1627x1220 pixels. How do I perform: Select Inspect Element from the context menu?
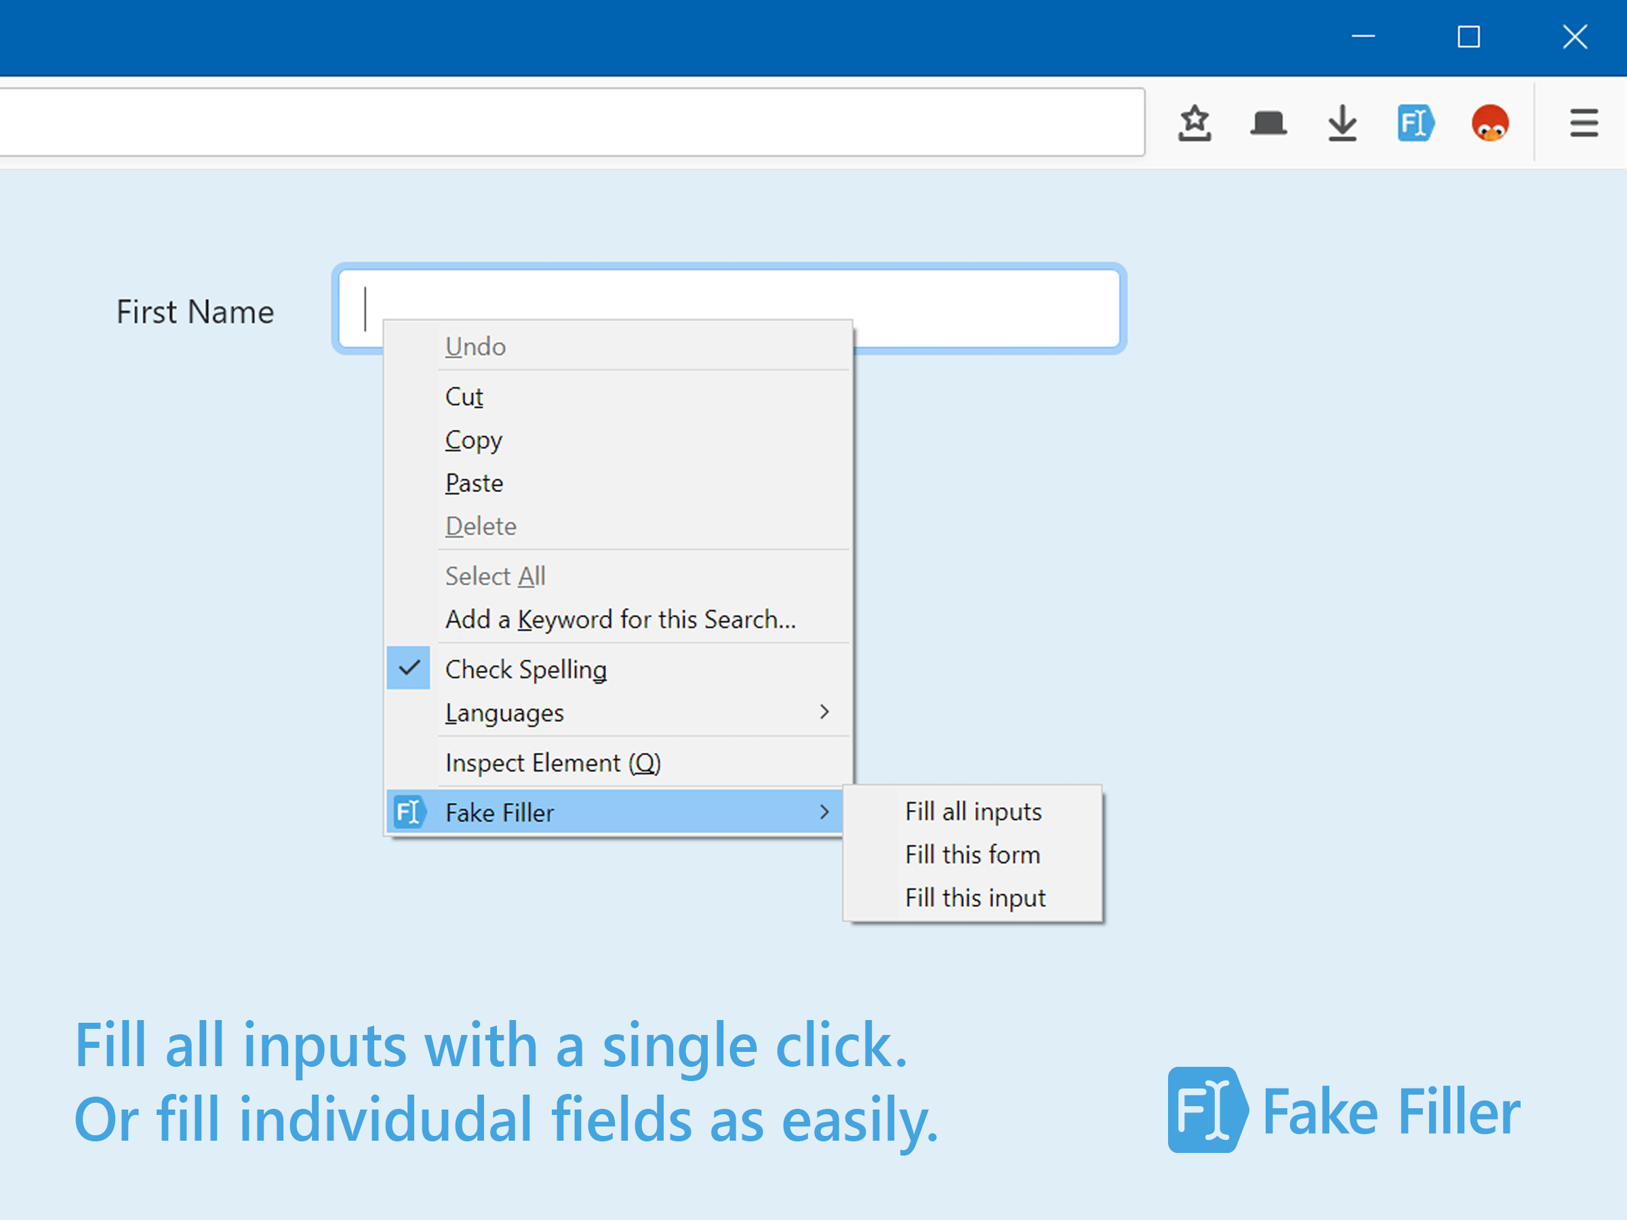[x=553, y=762]
